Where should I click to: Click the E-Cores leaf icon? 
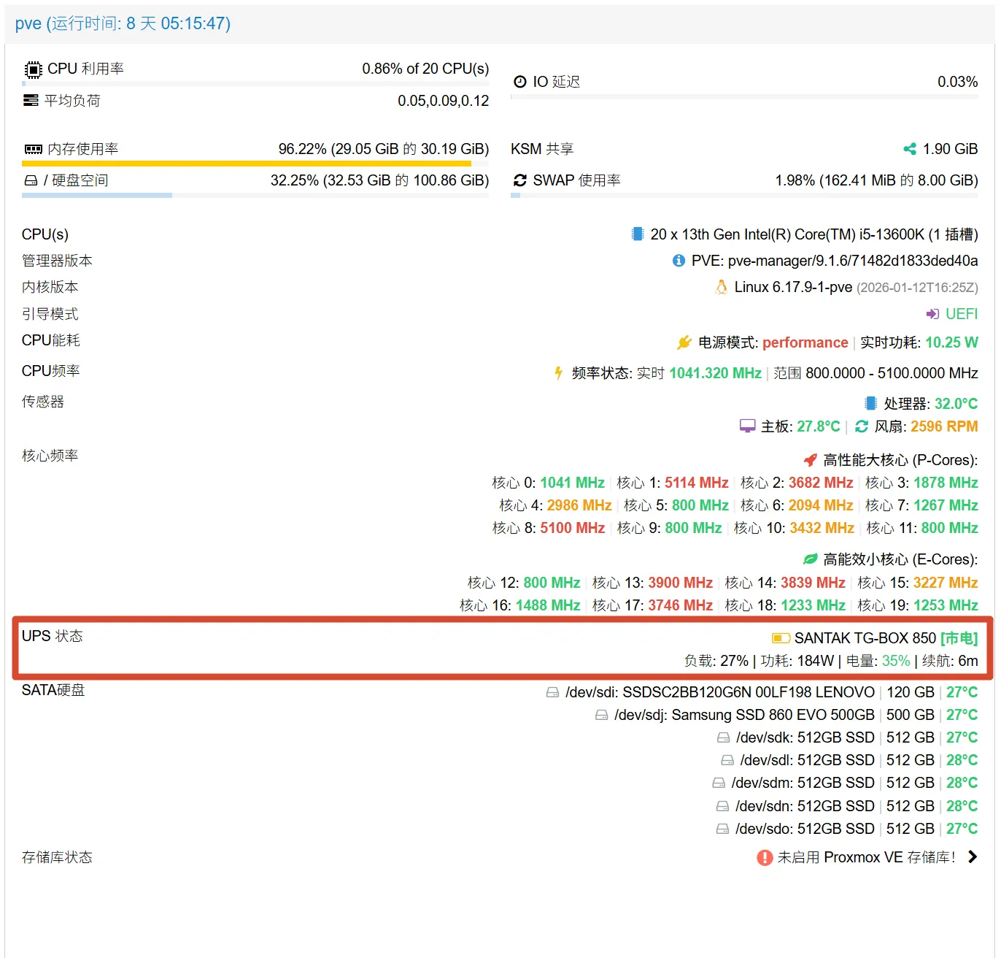coord(810,559)
